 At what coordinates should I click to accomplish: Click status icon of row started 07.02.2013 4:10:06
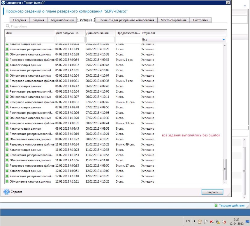point(7,112)
